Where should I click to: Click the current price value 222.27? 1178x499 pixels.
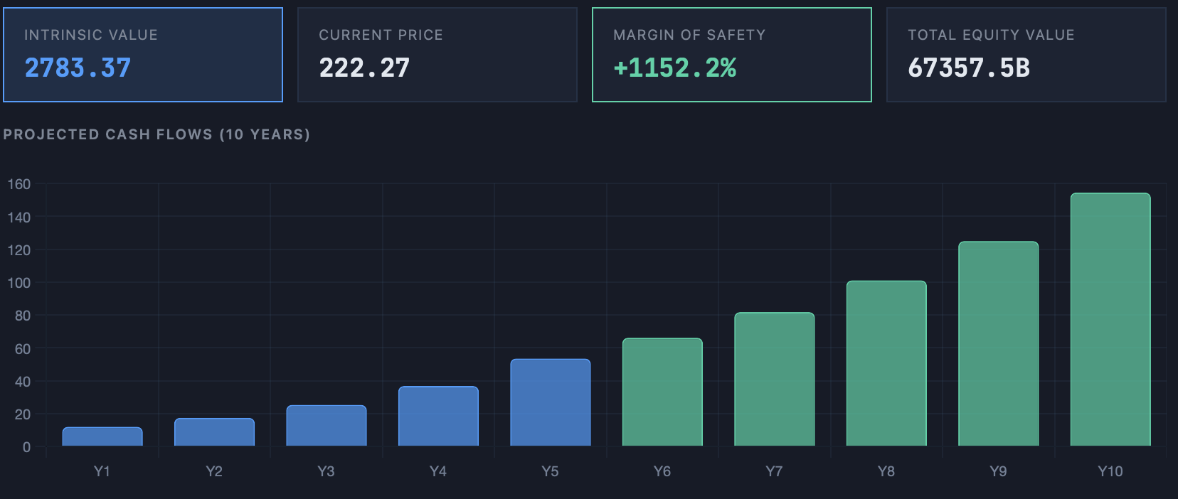[364, 68]
